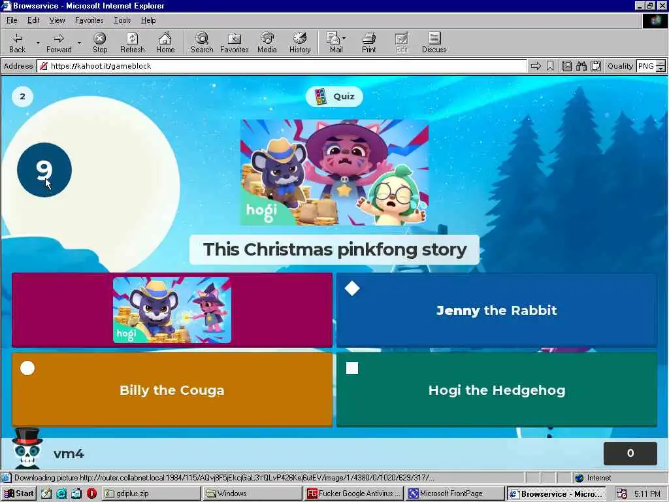669x502 pixels.
Task: Click the notepad quick launch icon
Action: 46,494
